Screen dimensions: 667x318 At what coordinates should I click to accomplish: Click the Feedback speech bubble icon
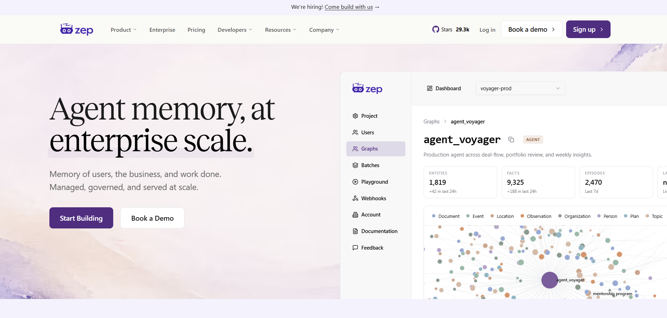pos(355,248)
